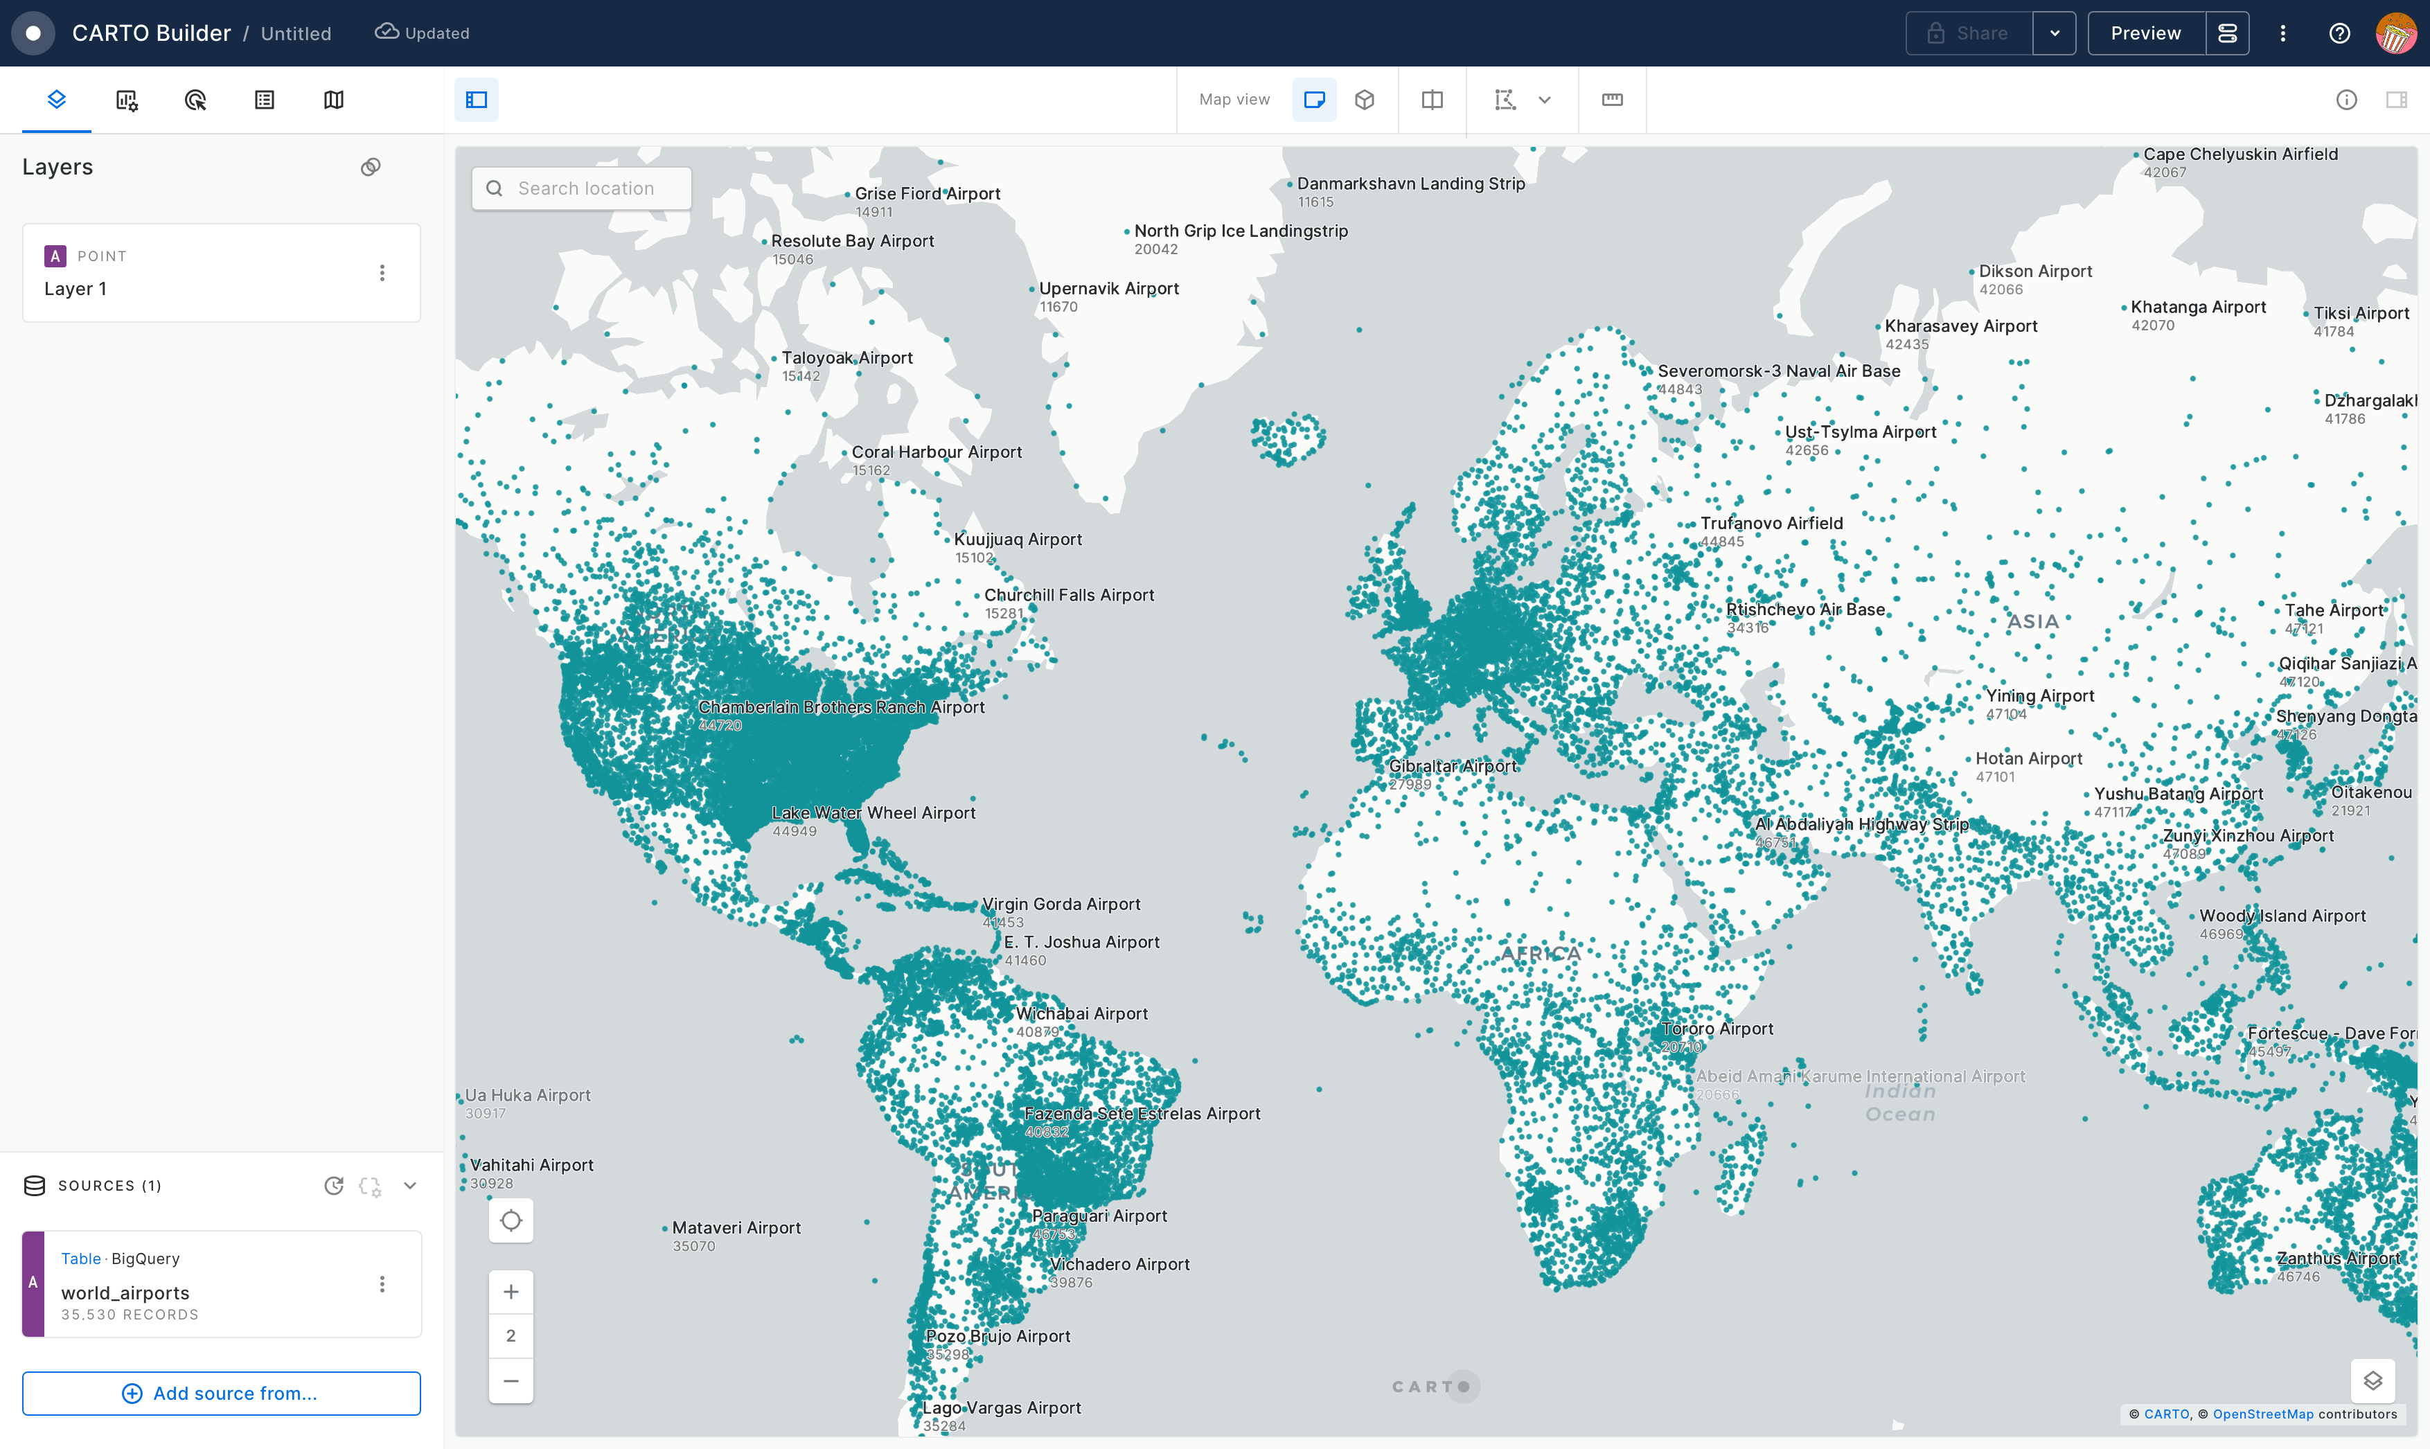Open world_airports source options menu
Screen dimensions: 2430x1449
click(x=382, y=1284)
